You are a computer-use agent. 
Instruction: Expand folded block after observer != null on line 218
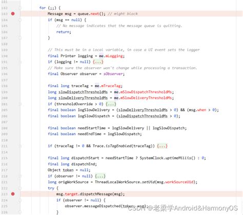[100, 176]
